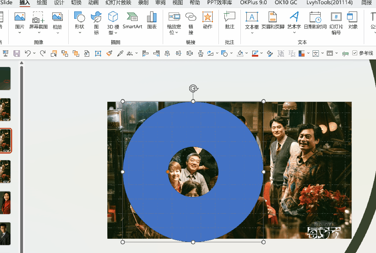Click the align right icon

pos(156,53)
